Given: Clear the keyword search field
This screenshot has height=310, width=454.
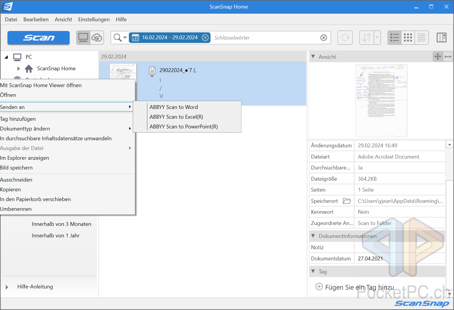Looking at the screenshot, I should [x=324, y=38].
